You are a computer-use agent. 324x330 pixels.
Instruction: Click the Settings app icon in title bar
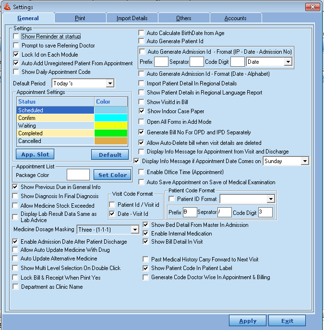[6, 7]
